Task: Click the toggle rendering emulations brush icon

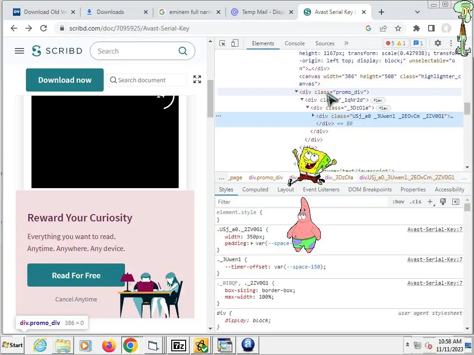Action: [x=443, y=202]
